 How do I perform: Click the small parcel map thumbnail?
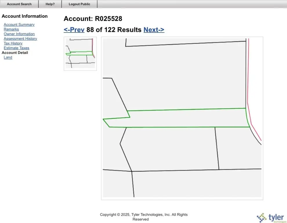[80, 53]
